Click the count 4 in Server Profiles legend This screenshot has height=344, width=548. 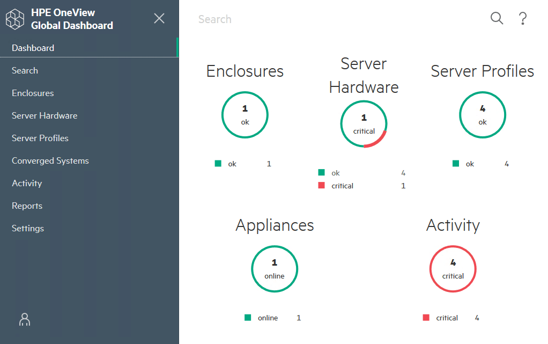507,164
